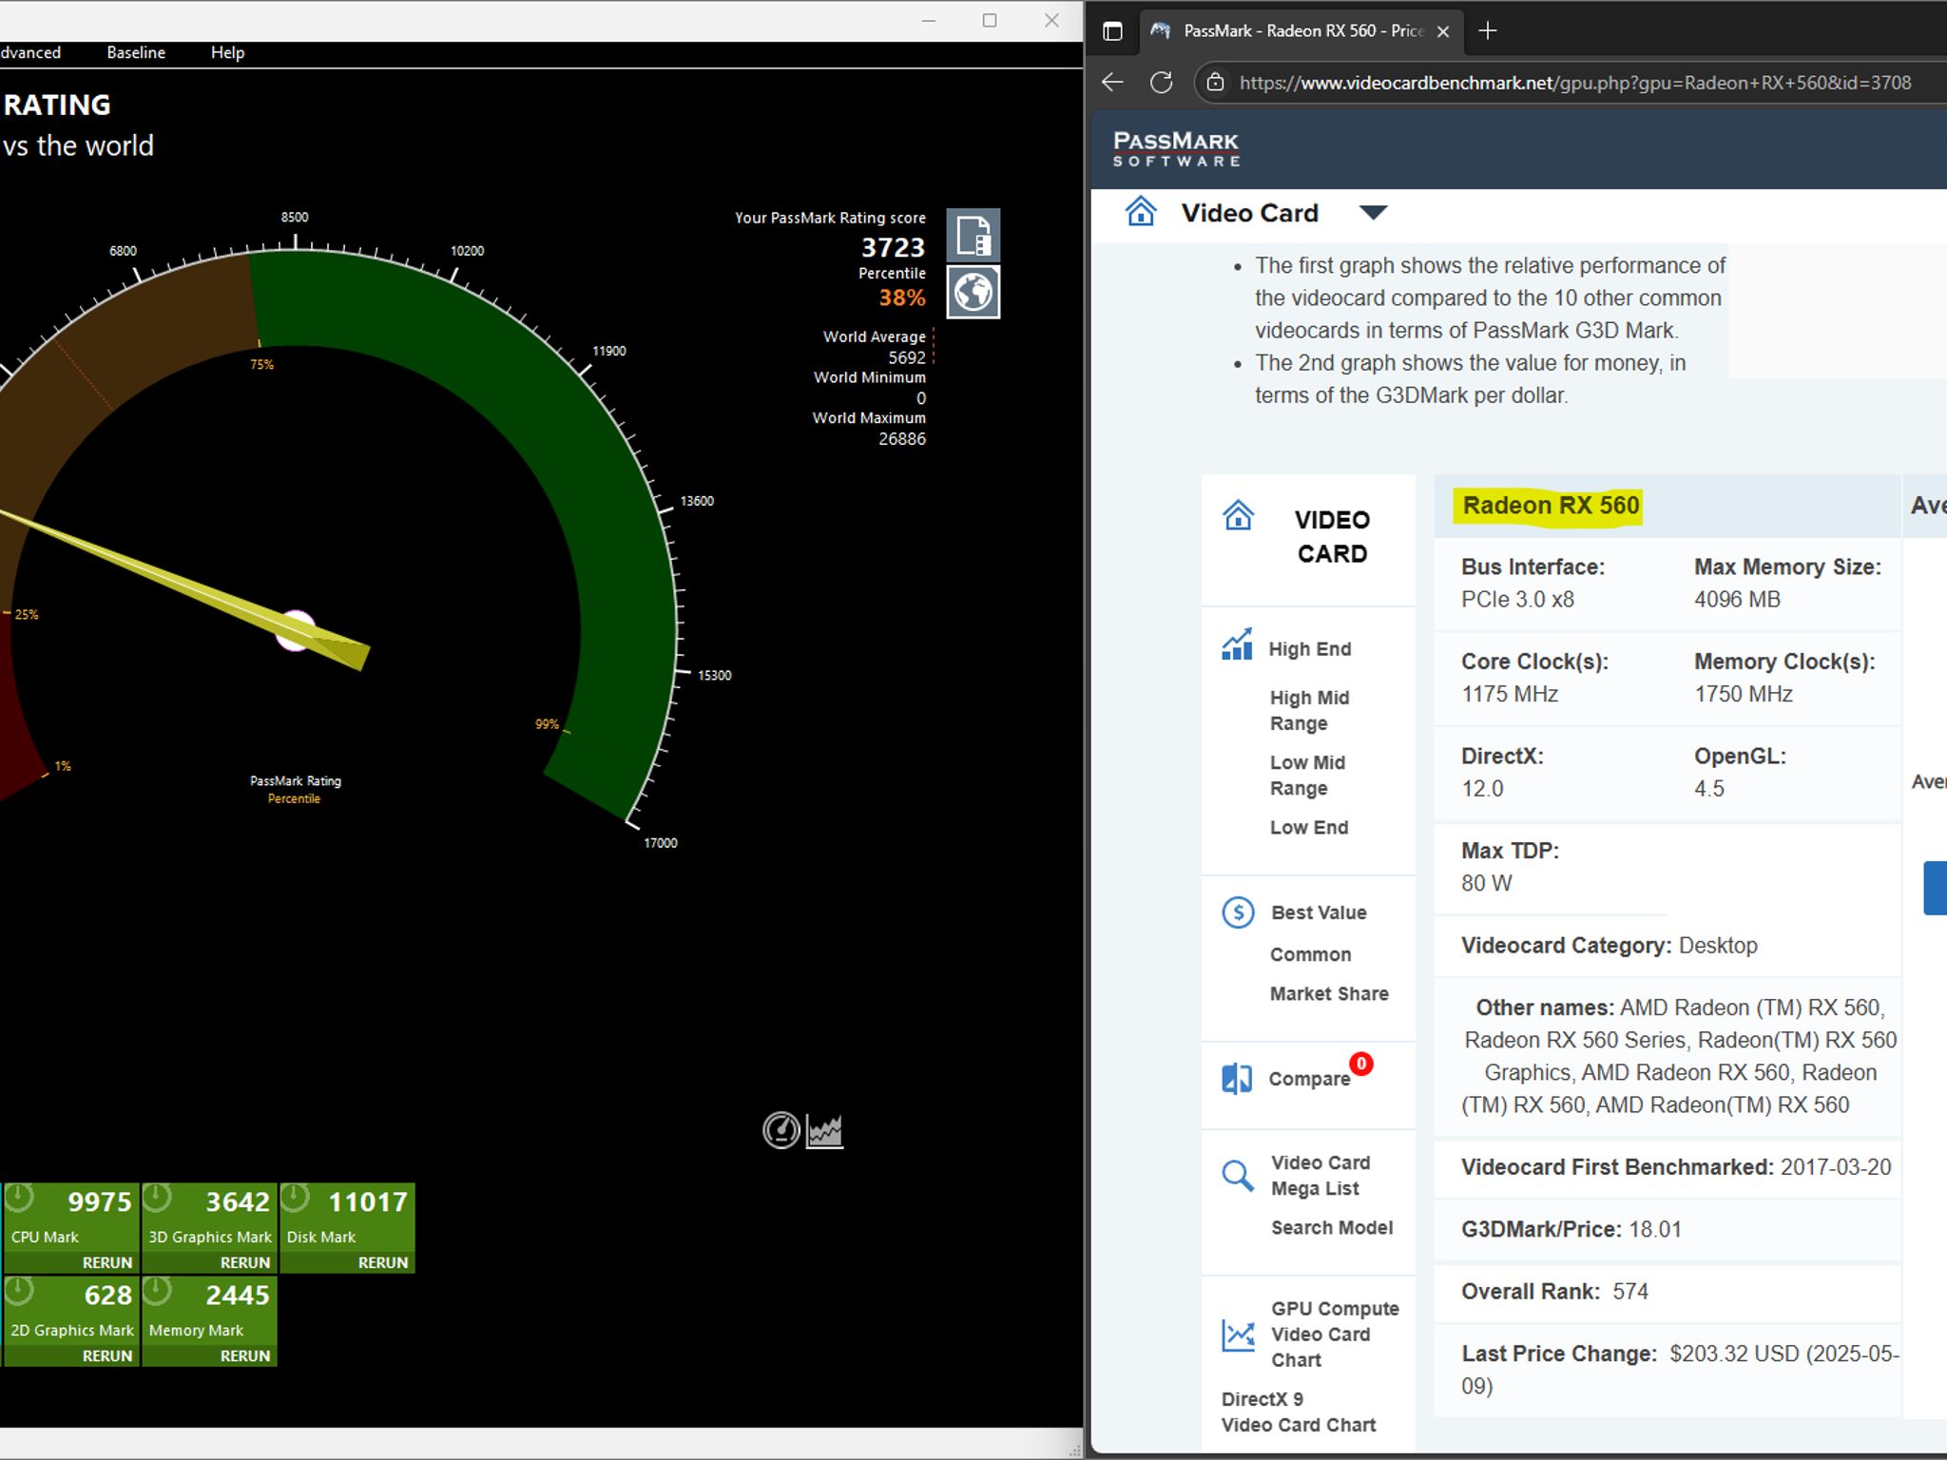Image resolution: width=1947 pixels, height=1460 pixels.
Task: Click the chart icon beside GPU Compute Video Card Chart
Action: click(1238, 1335)
